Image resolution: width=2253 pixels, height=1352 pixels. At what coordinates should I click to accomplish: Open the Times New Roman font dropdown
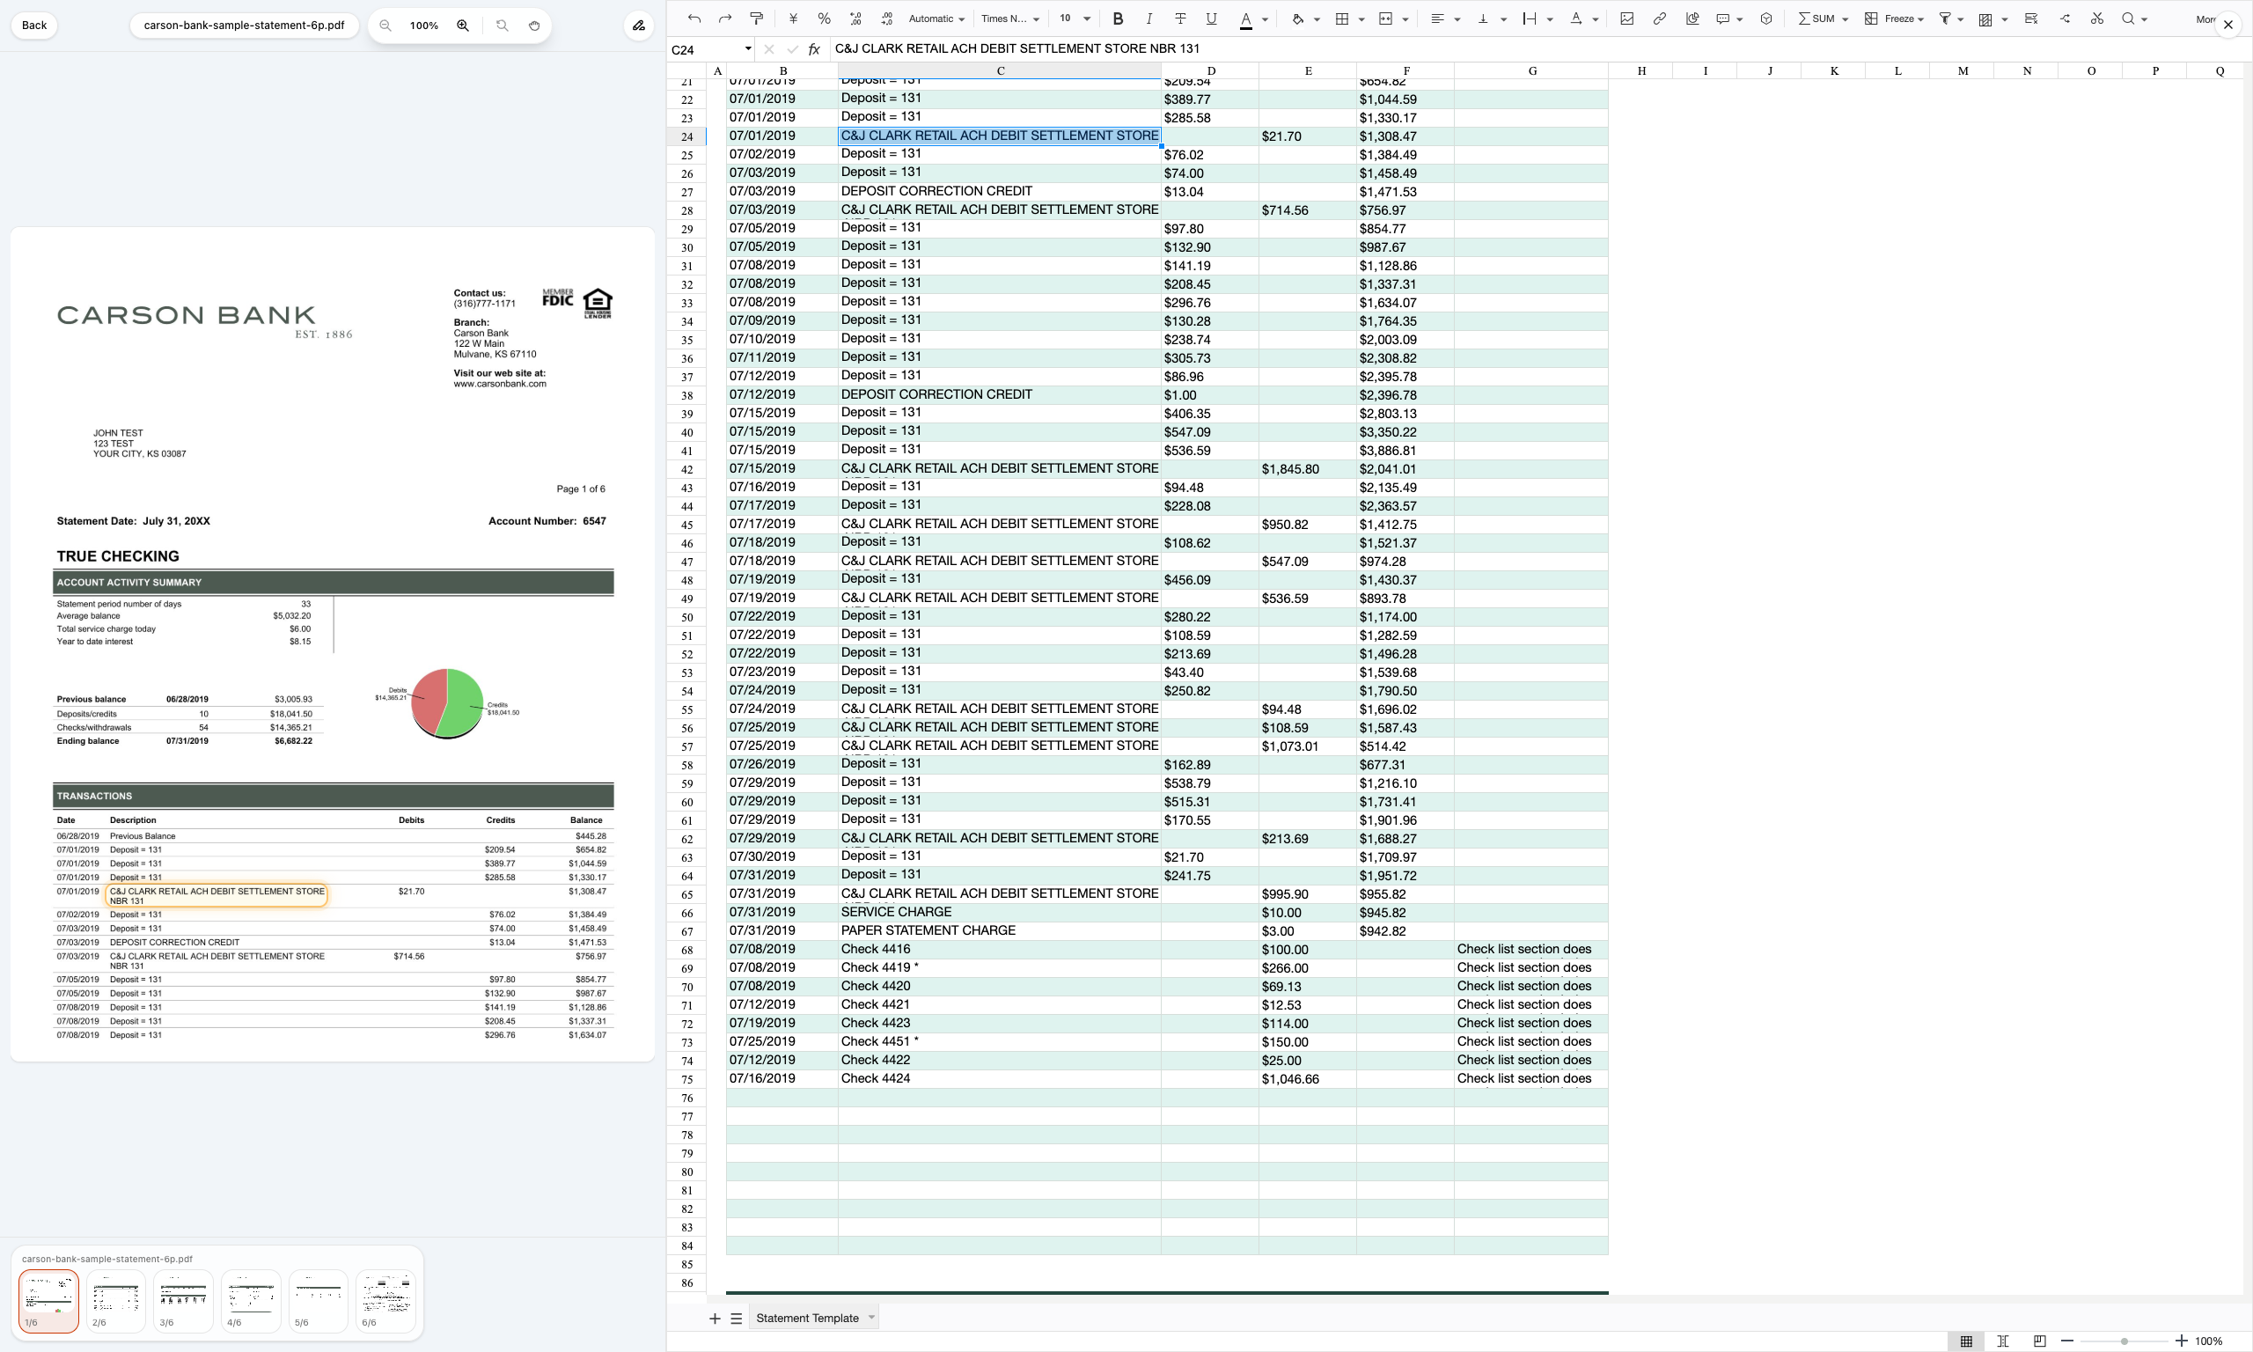click(1010, 18)
